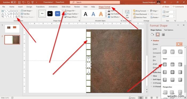
Task: Pick the oval shape in shapes gallery
Action: point(14,11)
